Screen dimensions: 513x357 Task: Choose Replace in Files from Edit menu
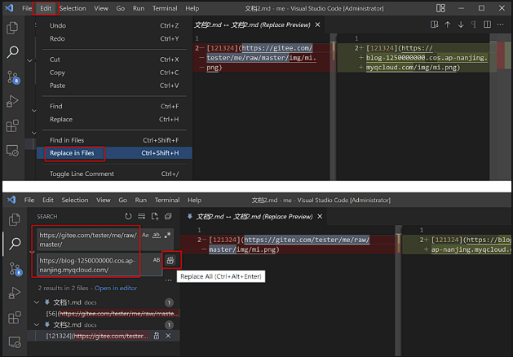[114, 153]
